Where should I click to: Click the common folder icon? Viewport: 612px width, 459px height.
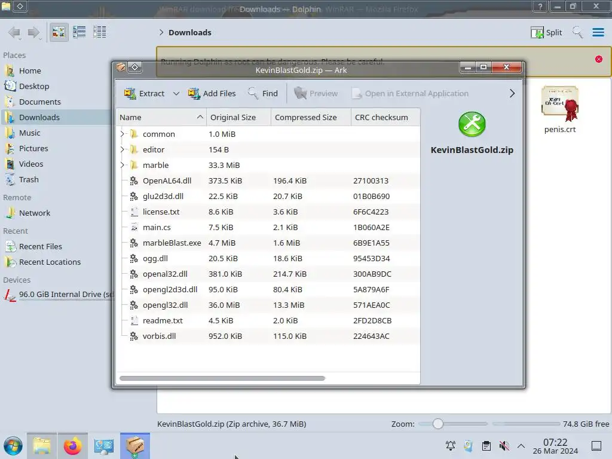click(x=134, y=134)
